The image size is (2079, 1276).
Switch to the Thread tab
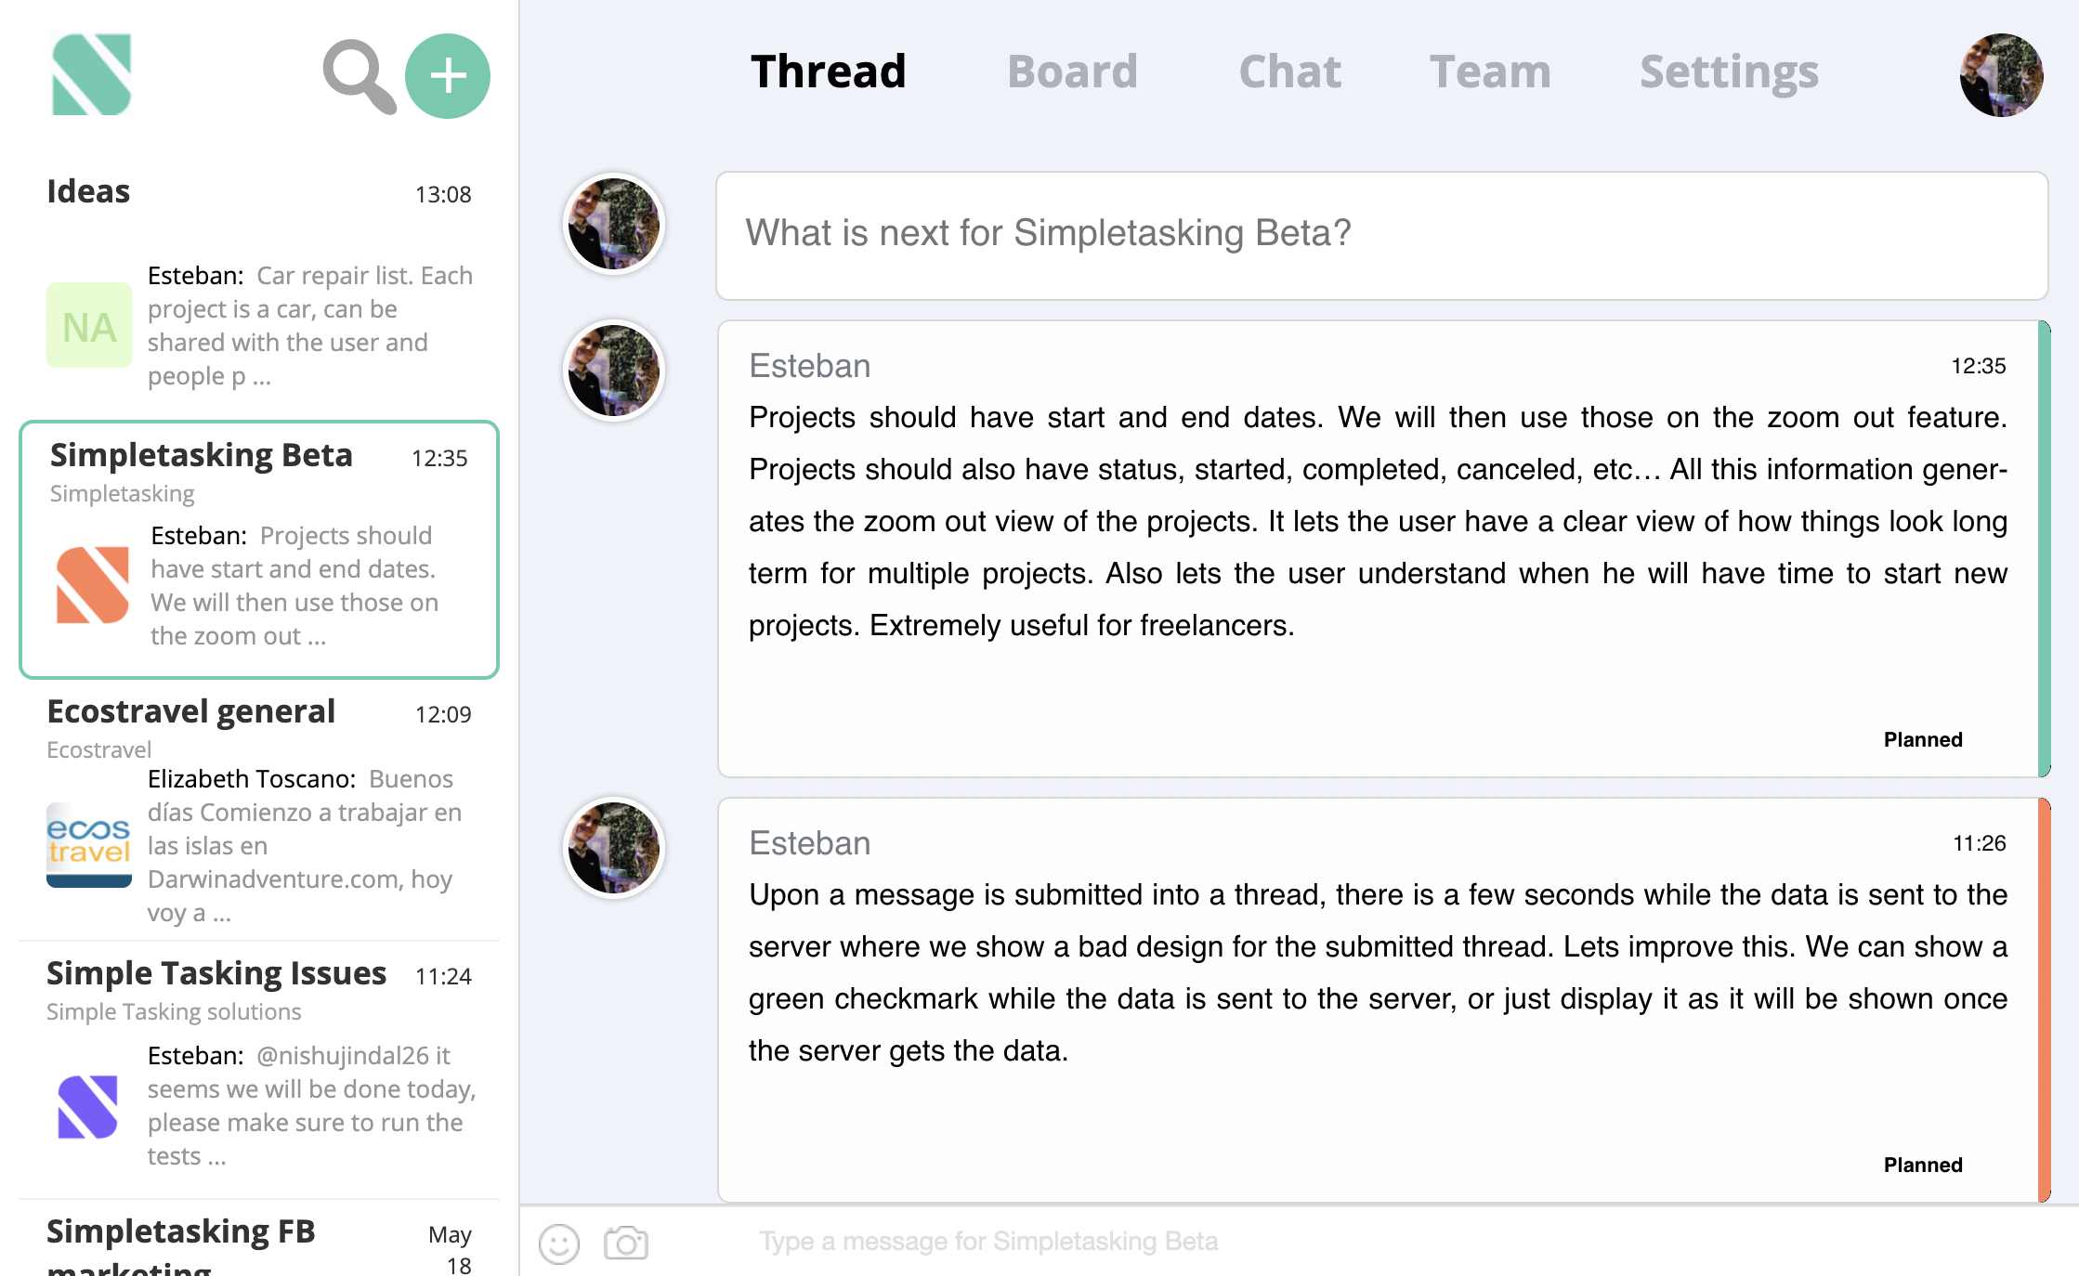tap(829, 72)
